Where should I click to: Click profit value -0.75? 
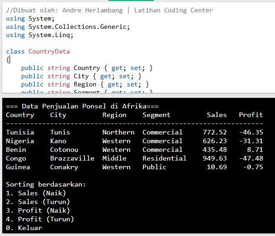pos(253,167)
